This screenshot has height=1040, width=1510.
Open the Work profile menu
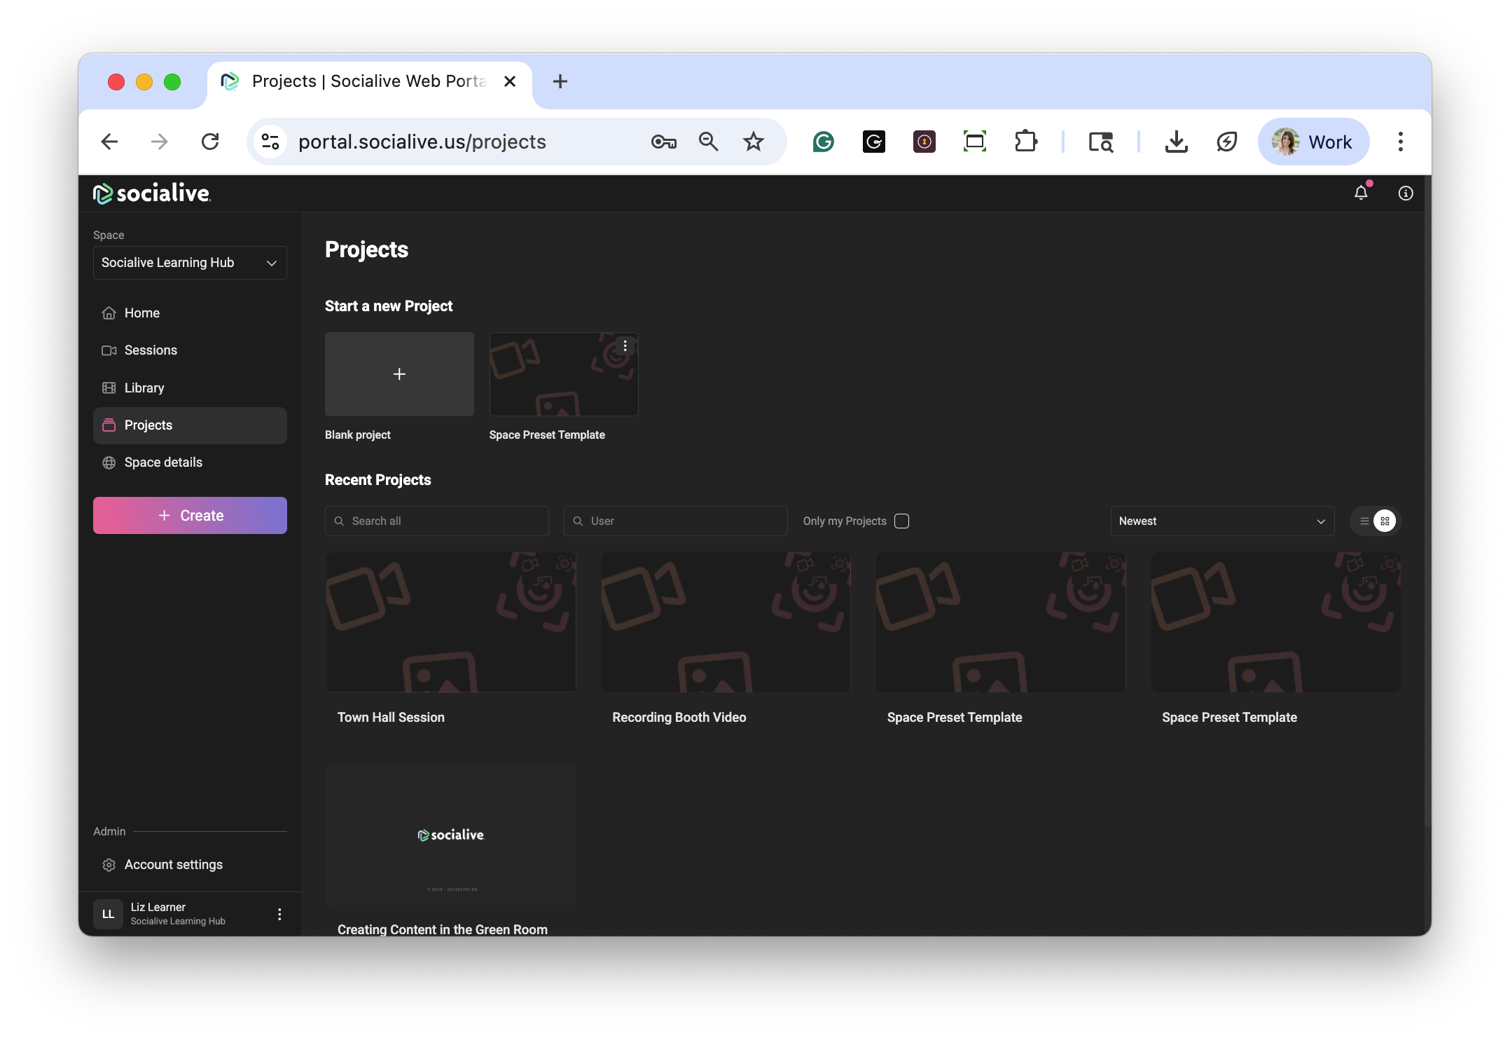(x=1313, y=142)
